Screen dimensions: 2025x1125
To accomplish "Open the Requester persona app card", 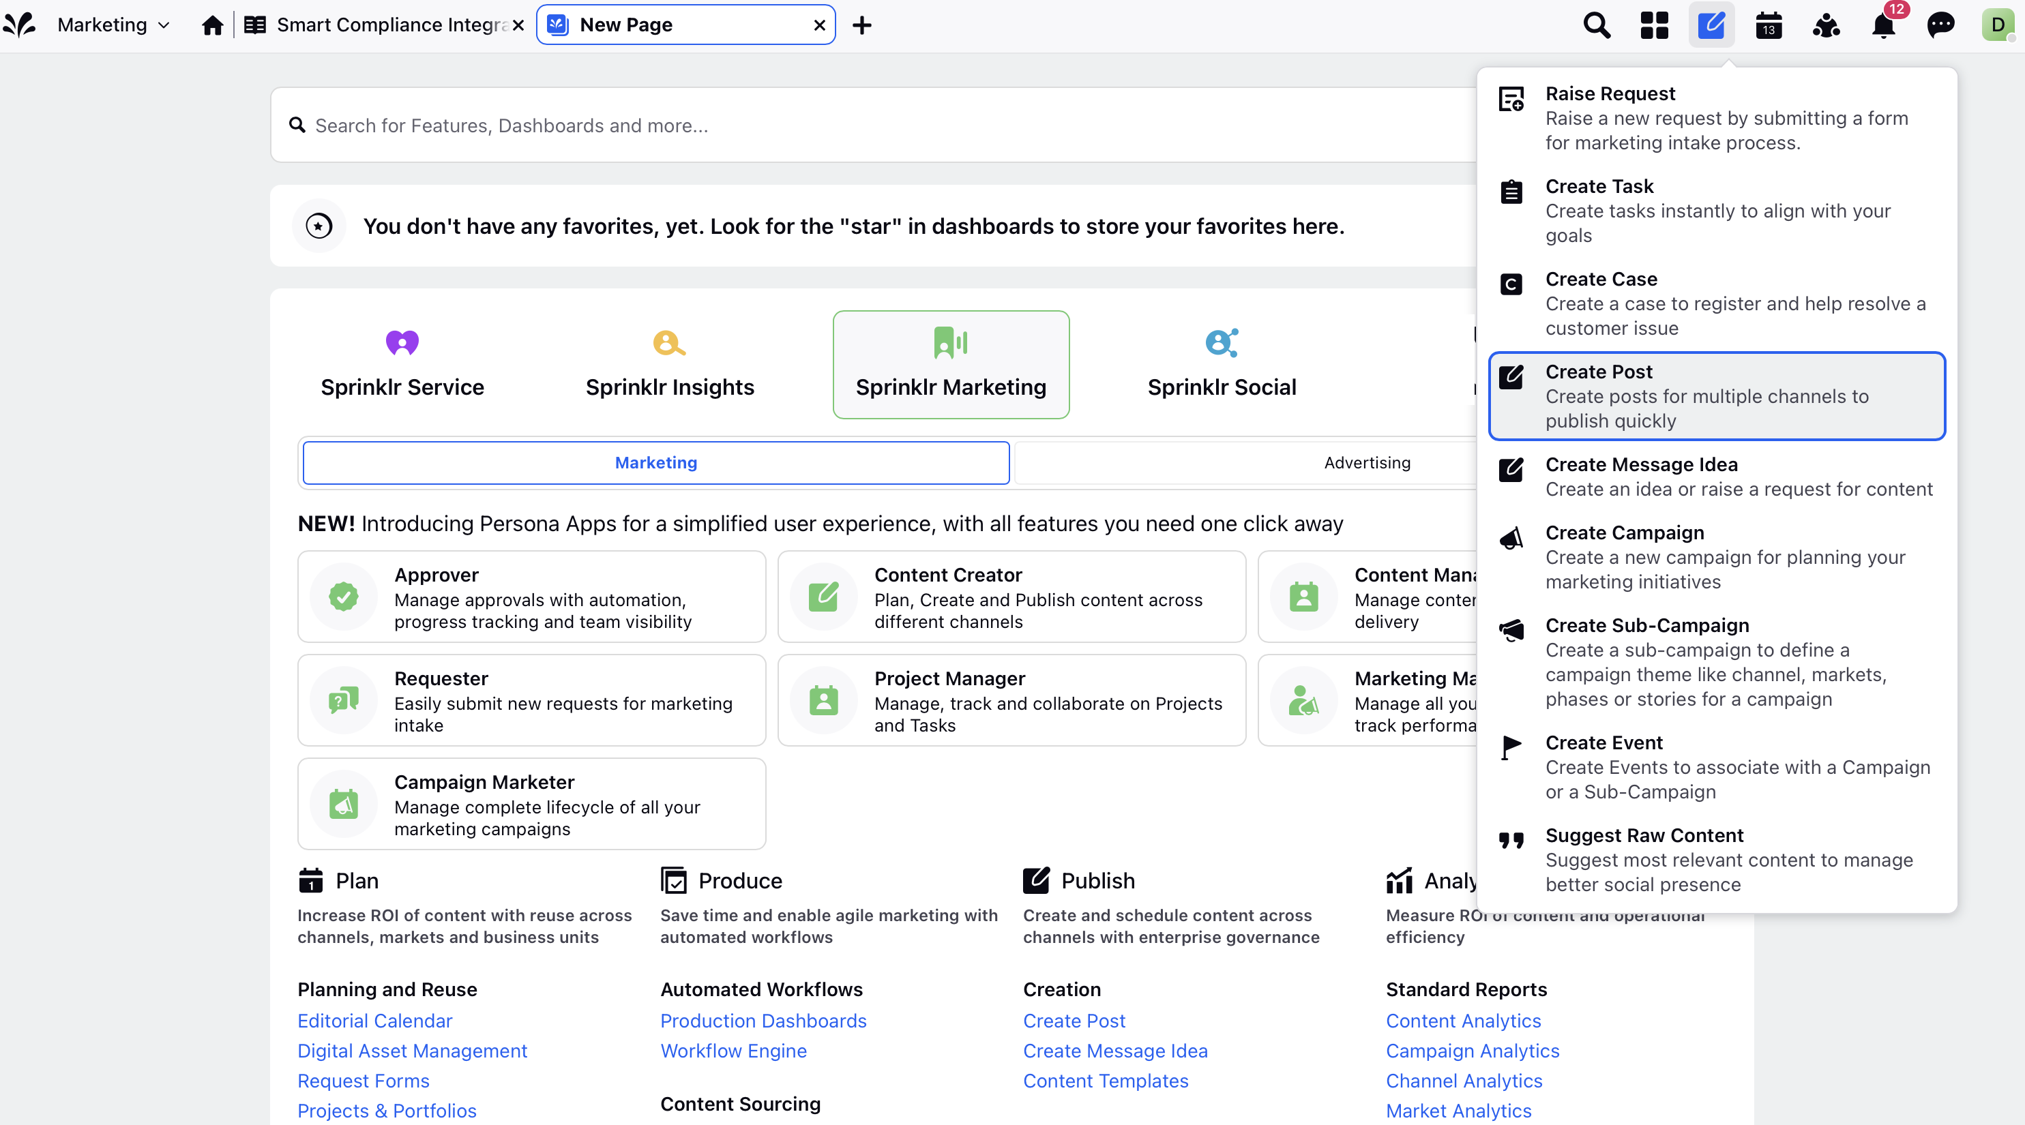I will click(531, 701).
